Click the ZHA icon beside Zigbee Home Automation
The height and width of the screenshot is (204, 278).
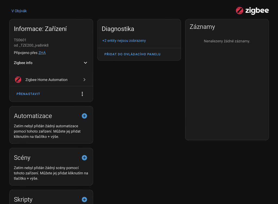(x=18, y=80)
